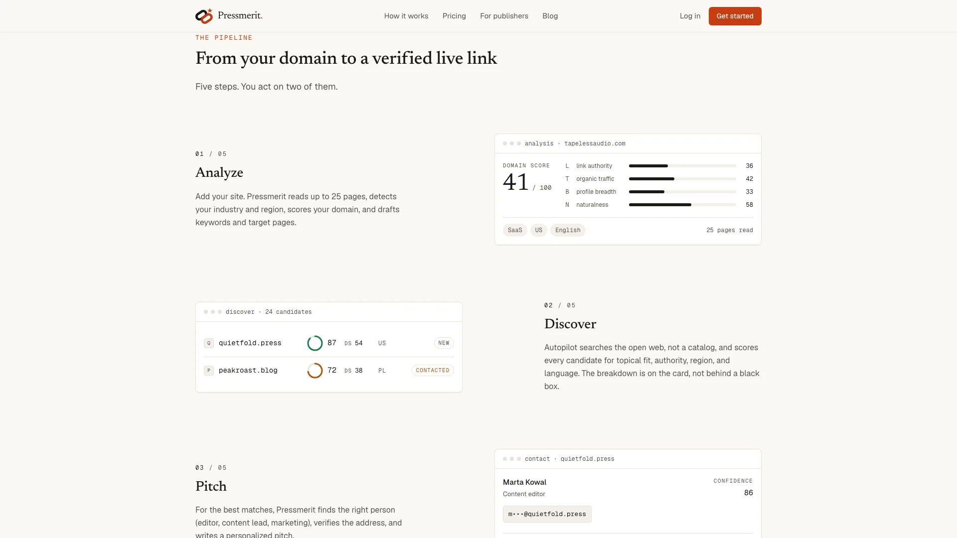Click the Pitch step heading
This screenshot has height=538, width=957.
[x=211, y=486]
